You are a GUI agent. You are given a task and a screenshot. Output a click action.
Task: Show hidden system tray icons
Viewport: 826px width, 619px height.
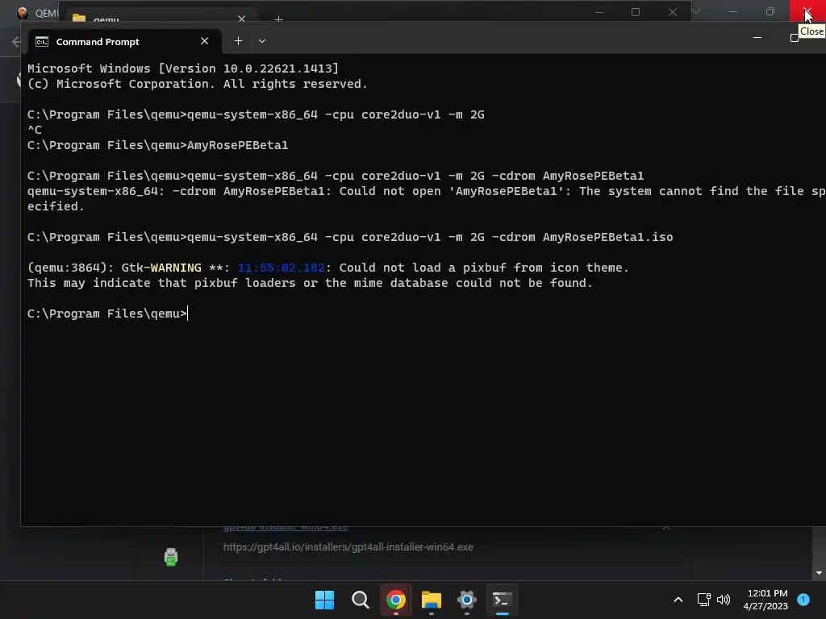coord(678,600)
